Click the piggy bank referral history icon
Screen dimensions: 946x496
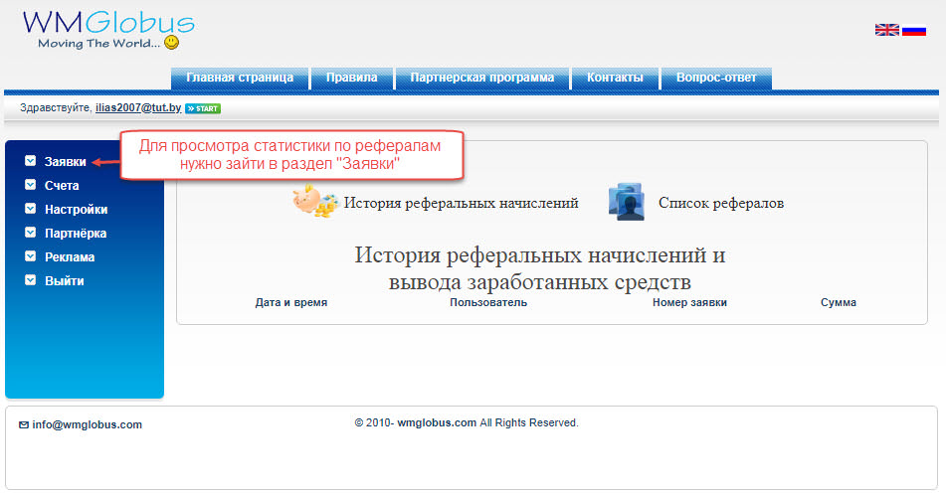(315, 202)
